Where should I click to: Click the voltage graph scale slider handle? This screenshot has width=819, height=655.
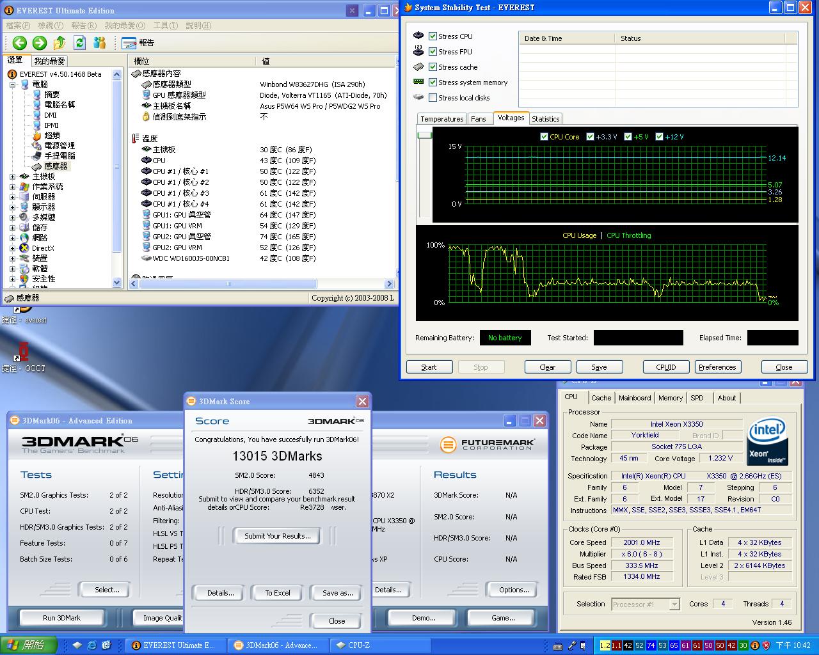coord(424,136)
